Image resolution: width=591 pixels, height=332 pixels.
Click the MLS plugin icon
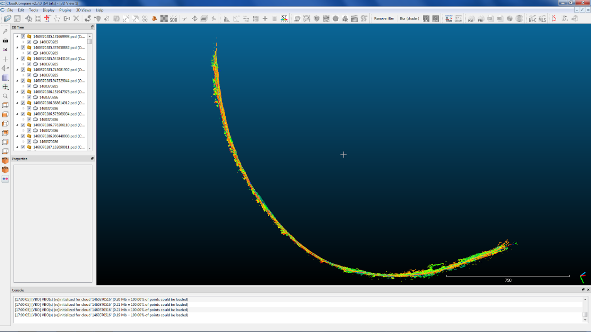(542, 18)
